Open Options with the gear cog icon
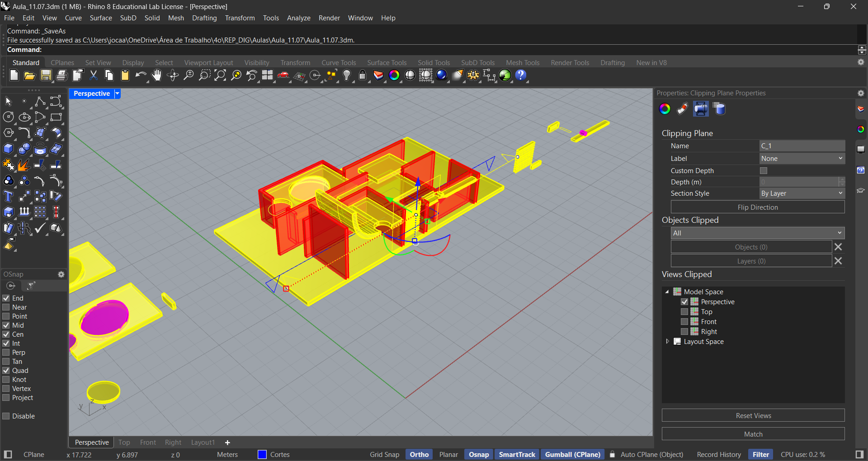The image size is (868, 461). [473, 75]
